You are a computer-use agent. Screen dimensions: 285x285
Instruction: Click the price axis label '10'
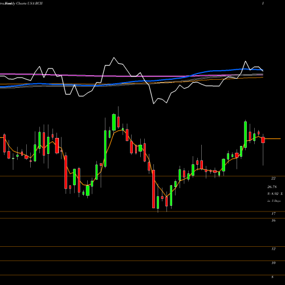click(274, 263)
